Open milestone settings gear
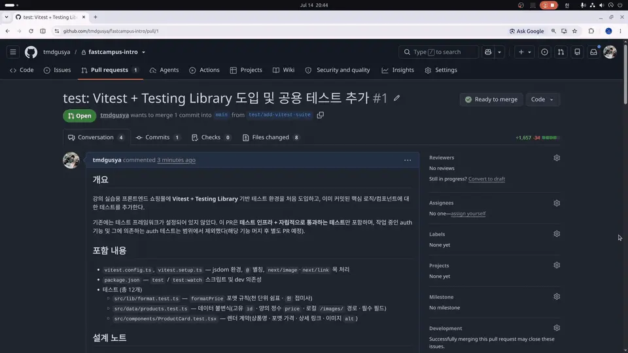The width and height of the screenshot is (628, 353). point(557,297)
